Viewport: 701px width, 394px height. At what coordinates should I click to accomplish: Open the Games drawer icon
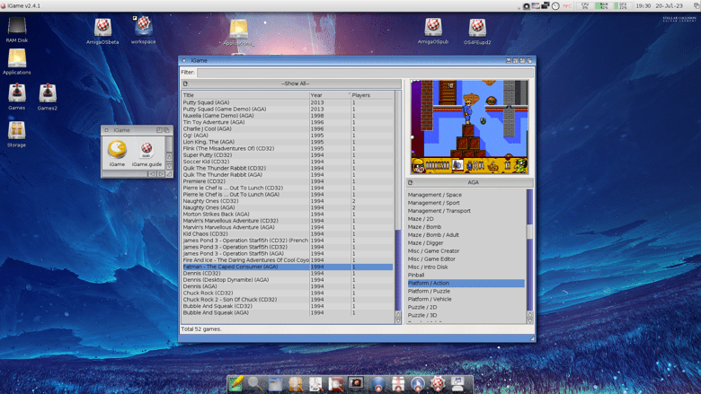(16, 93)
